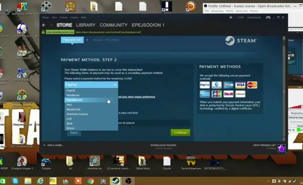
Task: Click the Steam taskbar button
Action: tap(116, 181)
